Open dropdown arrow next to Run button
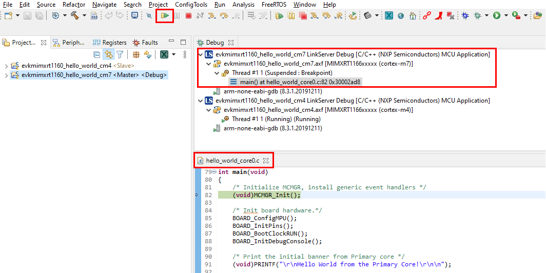This screenshot has height=273, width=546. click(x=505, y=16)
